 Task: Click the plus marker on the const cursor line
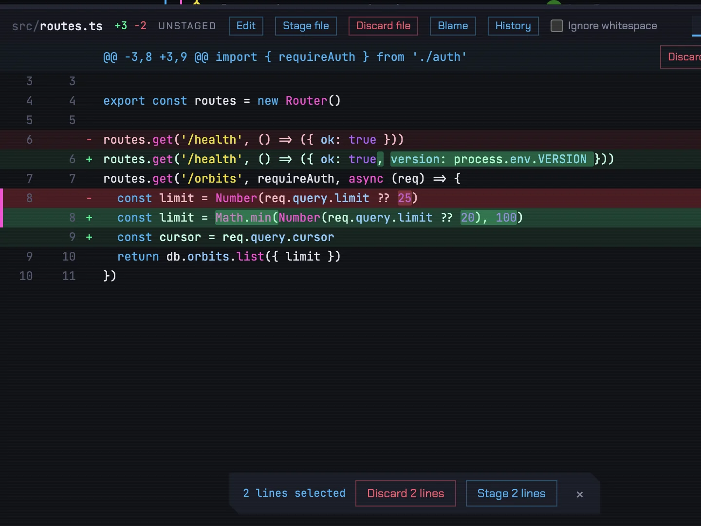(89, 237)
